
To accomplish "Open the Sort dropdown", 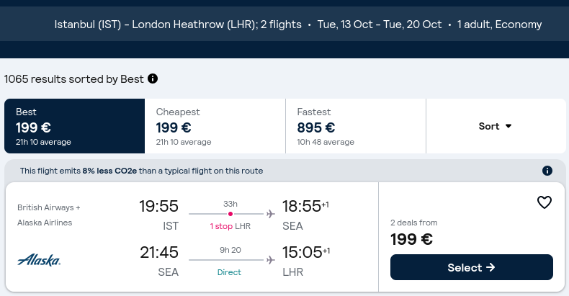I will [x=496, y=126].
